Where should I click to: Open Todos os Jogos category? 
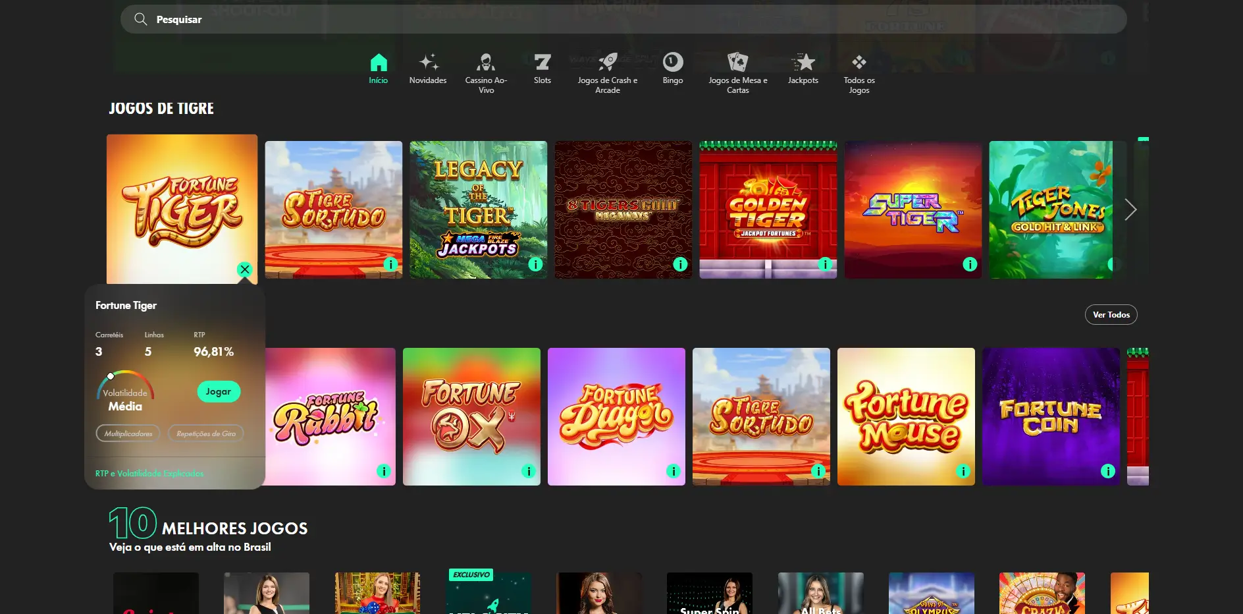(859, 73)
